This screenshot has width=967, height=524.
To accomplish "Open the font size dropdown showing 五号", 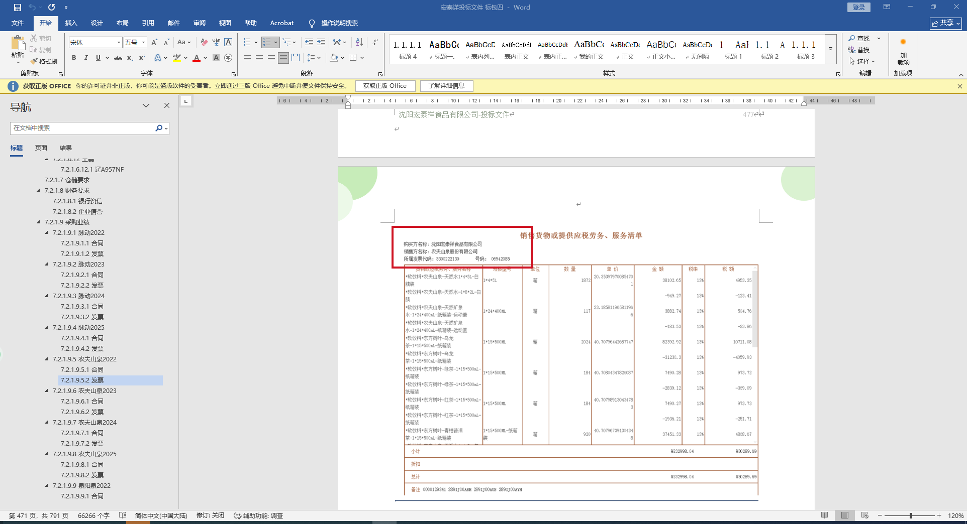I will click(x=143, y=43).
